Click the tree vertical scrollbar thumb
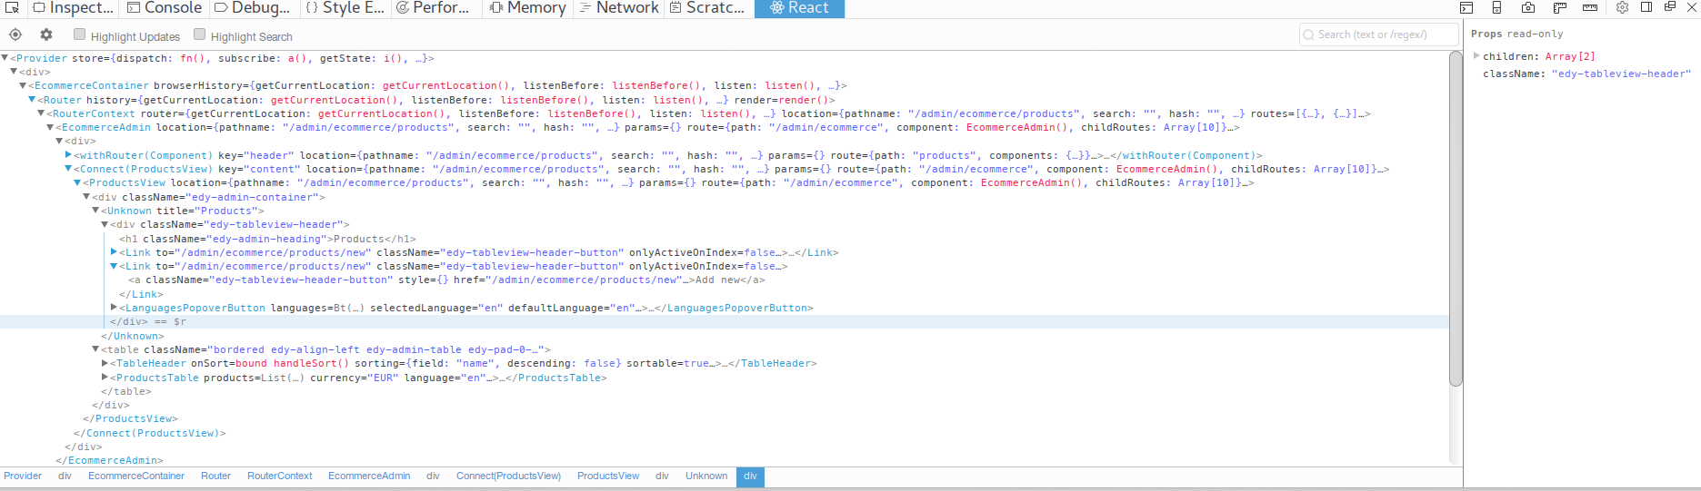 (1456, 219)
